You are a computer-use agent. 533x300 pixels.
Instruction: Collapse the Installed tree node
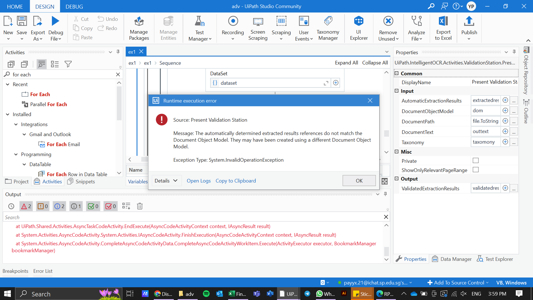[7, 114]
